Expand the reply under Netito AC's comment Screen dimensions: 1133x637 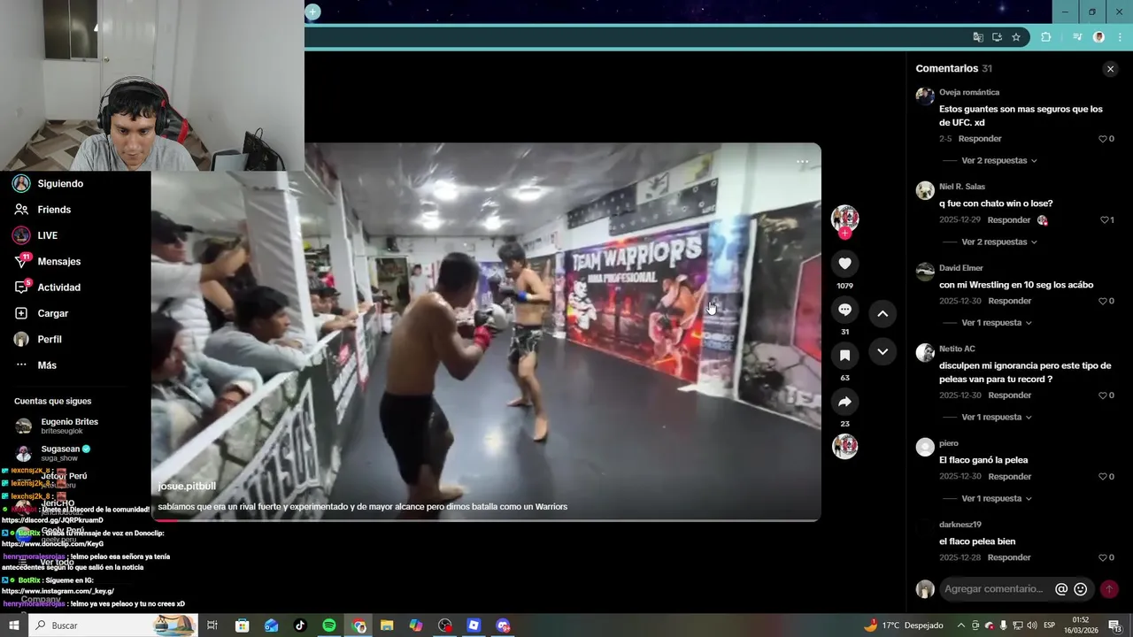pos(996,417)
